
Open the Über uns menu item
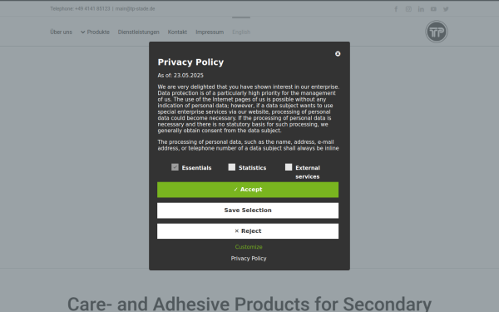pyautogui.click(x=61, y=32)
